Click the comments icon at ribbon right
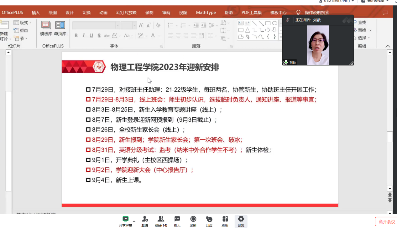The height and width of the screenshot is (229, 397). coord(385,13)
